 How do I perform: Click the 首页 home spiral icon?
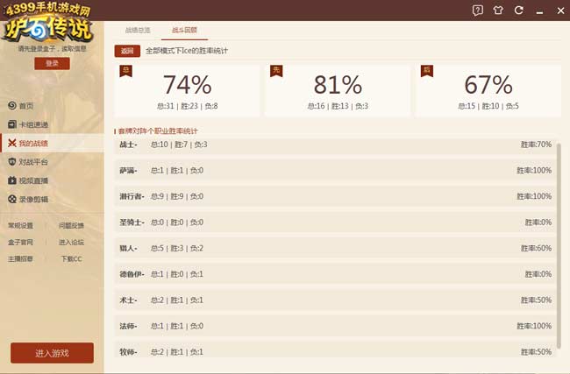click(12, 106)
